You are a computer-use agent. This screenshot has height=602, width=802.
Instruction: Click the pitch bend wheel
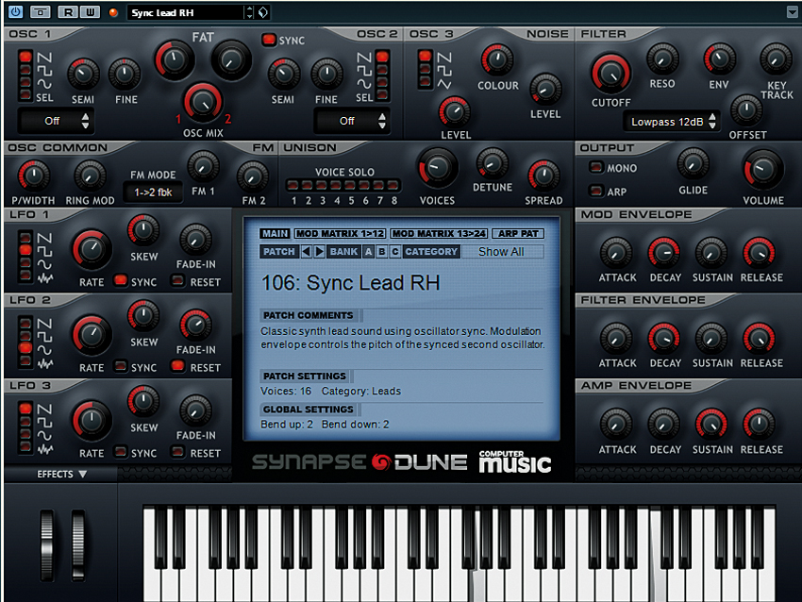tap(47, 543)
